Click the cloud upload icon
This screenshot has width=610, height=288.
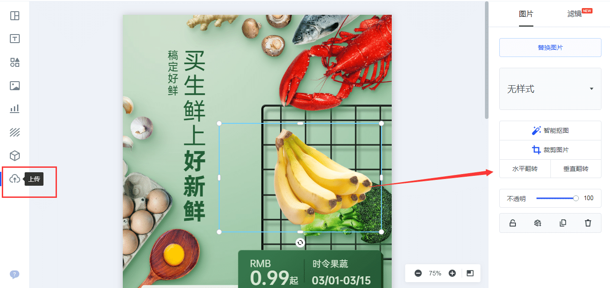[15, 179]
